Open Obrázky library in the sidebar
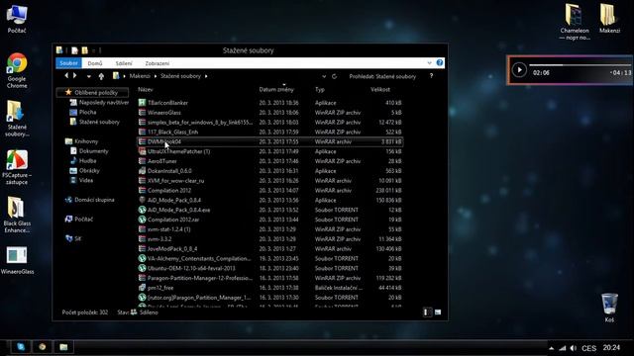 (84, 170)
